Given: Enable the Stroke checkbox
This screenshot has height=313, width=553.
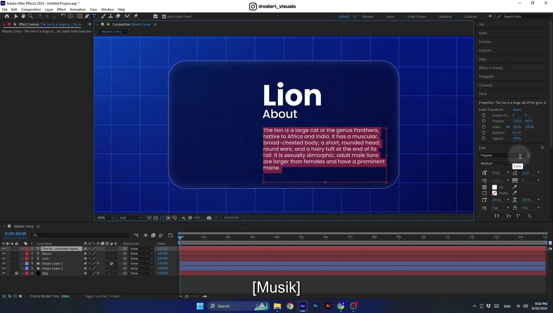Looking at the screenshot, I should (x=484, y=193).
